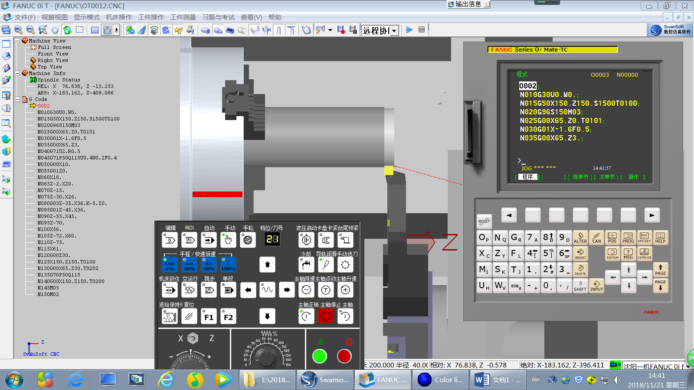694x390 pixels.
Task: Click 卡盘卡紧 chuck clamp button
Action: click(326, 240)
